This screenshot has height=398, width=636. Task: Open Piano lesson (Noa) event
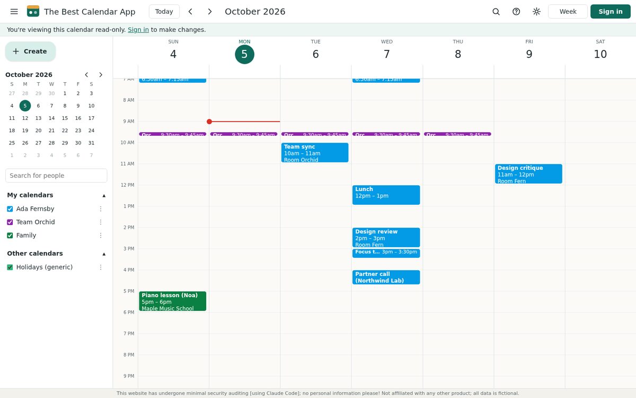pyautogui.click(x=173, y=301)
